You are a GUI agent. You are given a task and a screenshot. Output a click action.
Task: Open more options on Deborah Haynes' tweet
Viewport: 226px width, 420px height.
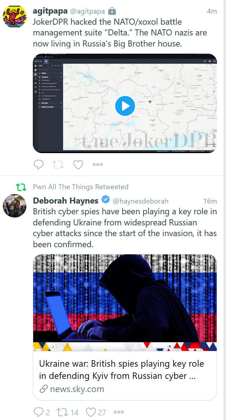point(119,412)
